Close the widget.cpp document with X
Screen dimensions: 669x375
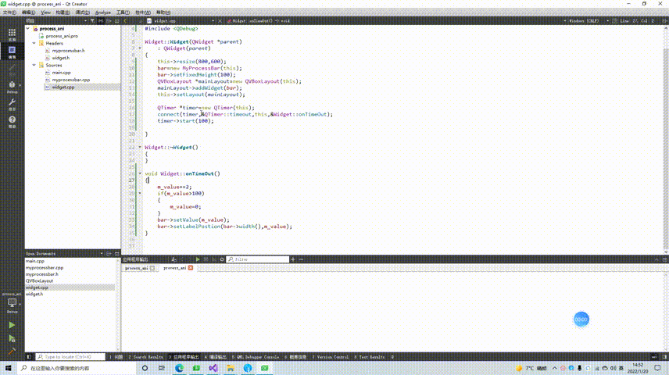pyautogui.click(x=220, y=20)
